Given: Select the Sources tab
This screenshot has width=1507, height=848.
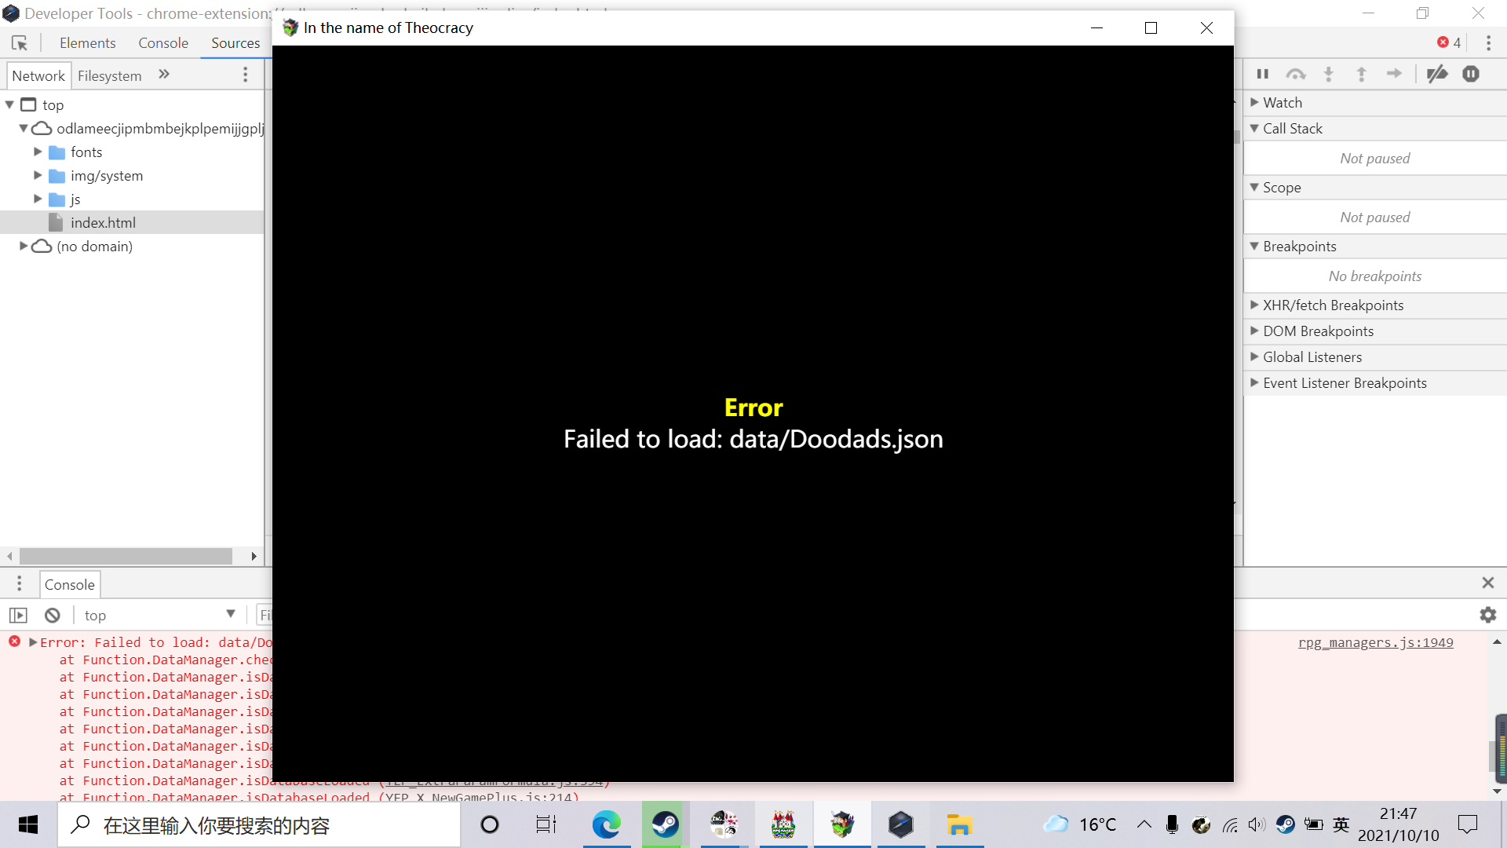Looking at the screenshot, I should pos(235,43).
